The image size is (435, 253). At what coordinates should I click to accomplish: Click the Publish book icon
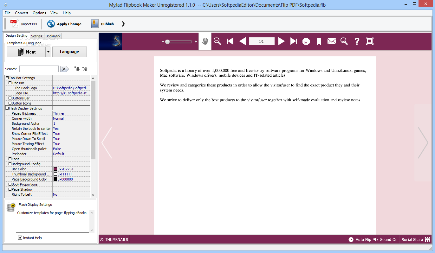(x=95, y=24)
